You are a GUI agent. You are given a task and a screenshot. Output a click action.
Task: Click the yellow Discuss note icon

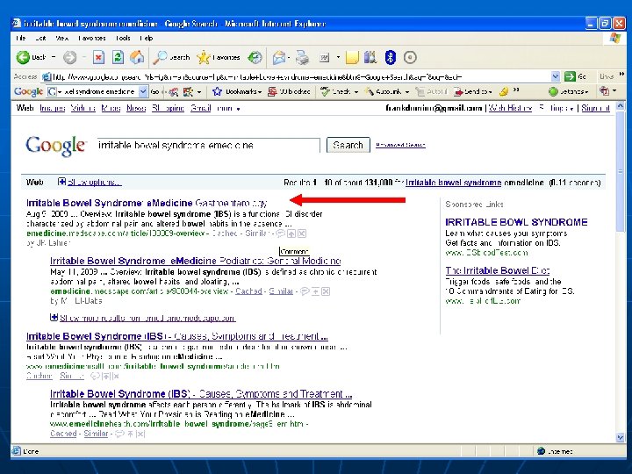click(352, 58)
